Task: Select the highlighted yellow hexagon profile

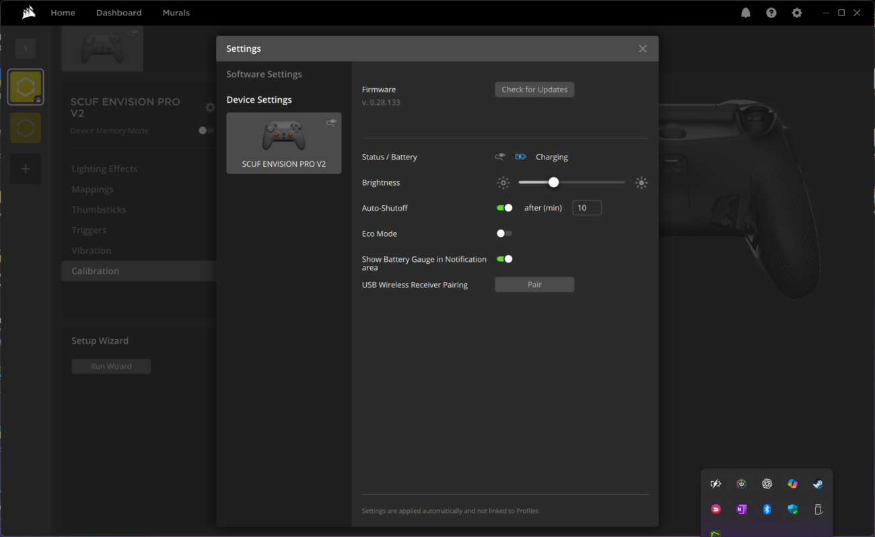Action: coord(26,87)
